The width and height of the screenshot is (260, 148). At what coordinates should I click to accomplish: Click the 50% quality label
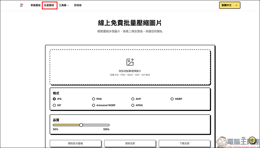(x=56, y=129)
